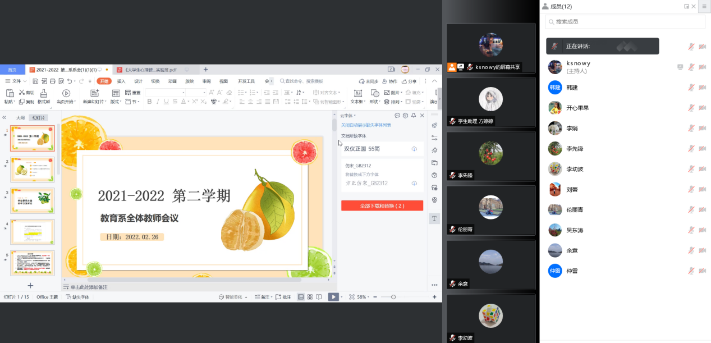711x343 pixels.
Task: Click 关闭自动展示缺失字体列表 link
Action: pos(366,125)
